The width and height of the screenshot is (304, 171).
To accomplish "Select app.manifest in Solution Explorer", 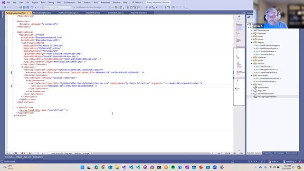I will coord(263,87).
